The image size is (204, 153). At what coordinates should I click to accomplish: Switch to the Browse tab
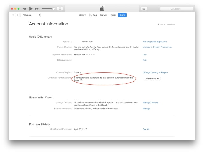104,15
